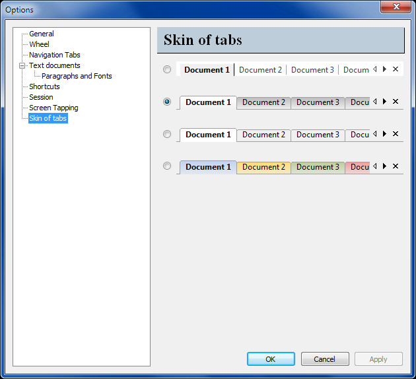This screenshot has width=416, height=379.
Task: Click close X in gray gradient preview
Action: (396, 102)
